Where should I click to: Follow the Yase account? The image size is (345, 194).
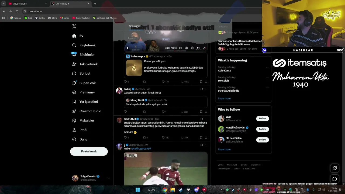click(x=263, y=119)
